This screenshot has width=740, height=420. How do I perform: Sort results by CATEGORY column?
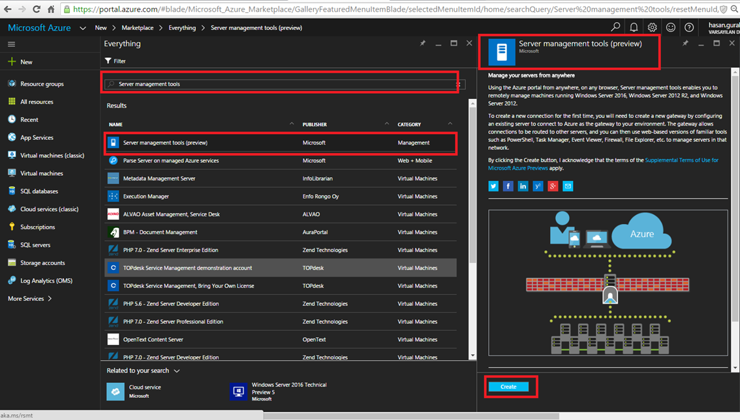click(x=409, y=124)
